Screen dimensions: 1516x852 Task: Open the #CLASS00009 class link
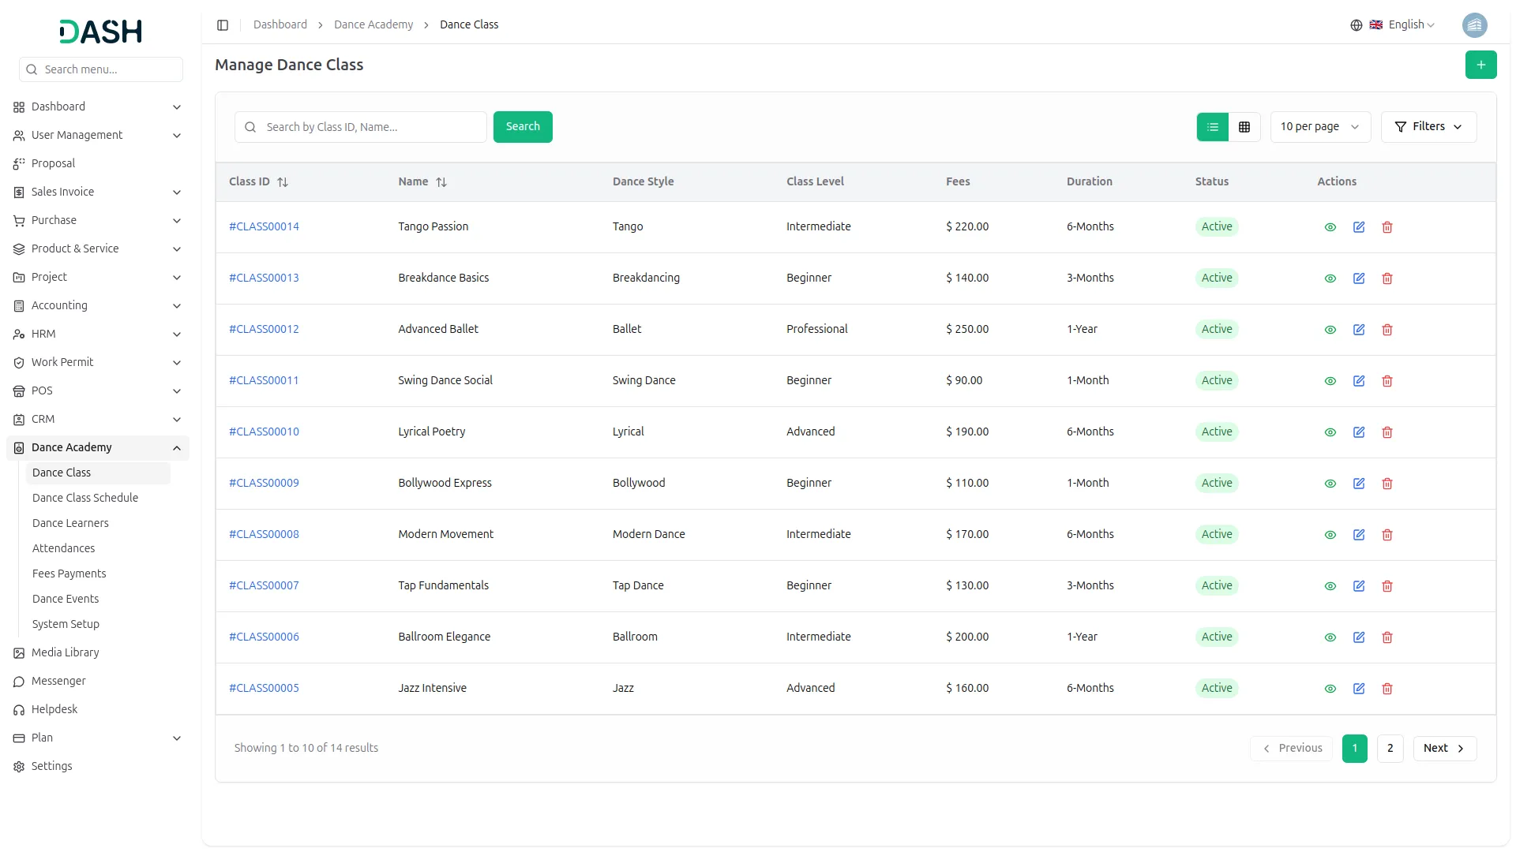(264, 483)
